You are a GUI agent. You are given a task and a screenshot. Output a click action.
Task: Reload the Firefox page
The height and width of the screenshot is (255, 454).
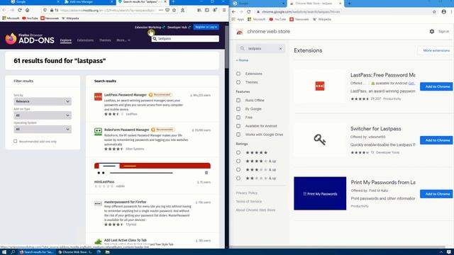(20, 10)
